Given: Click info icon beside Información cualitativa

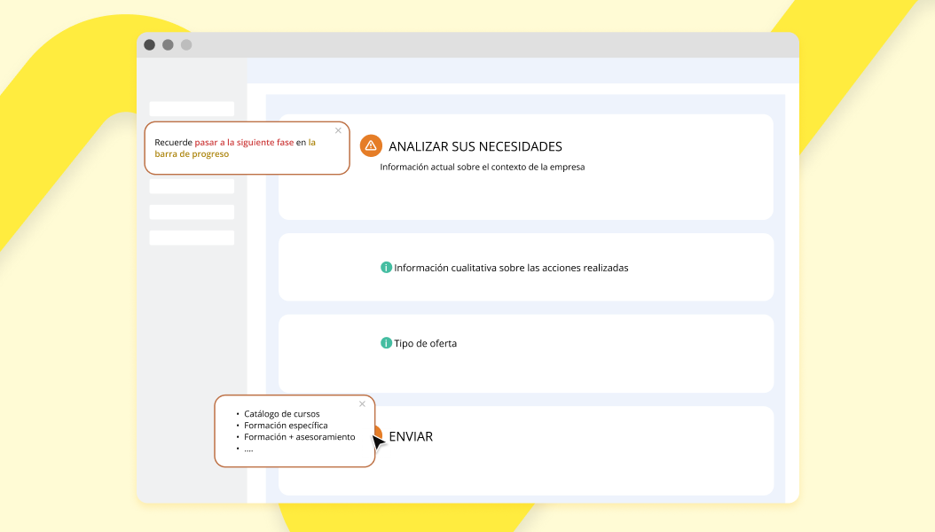Looking at the screenshot, I should click(386, 267).
